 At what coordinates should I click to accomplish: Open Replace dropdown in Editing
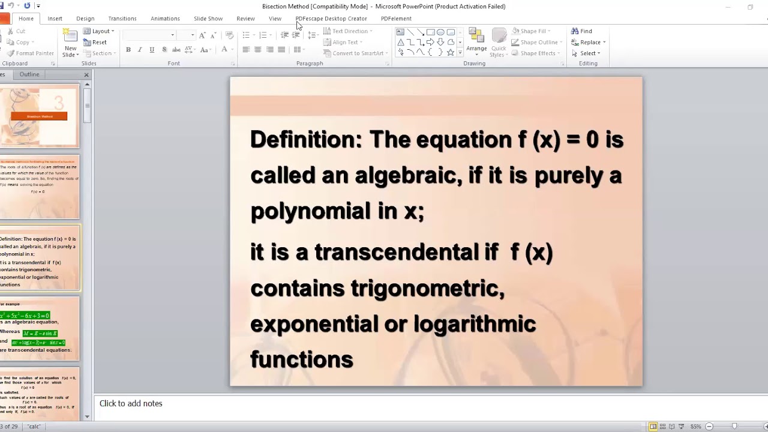[x=588, y=42]
